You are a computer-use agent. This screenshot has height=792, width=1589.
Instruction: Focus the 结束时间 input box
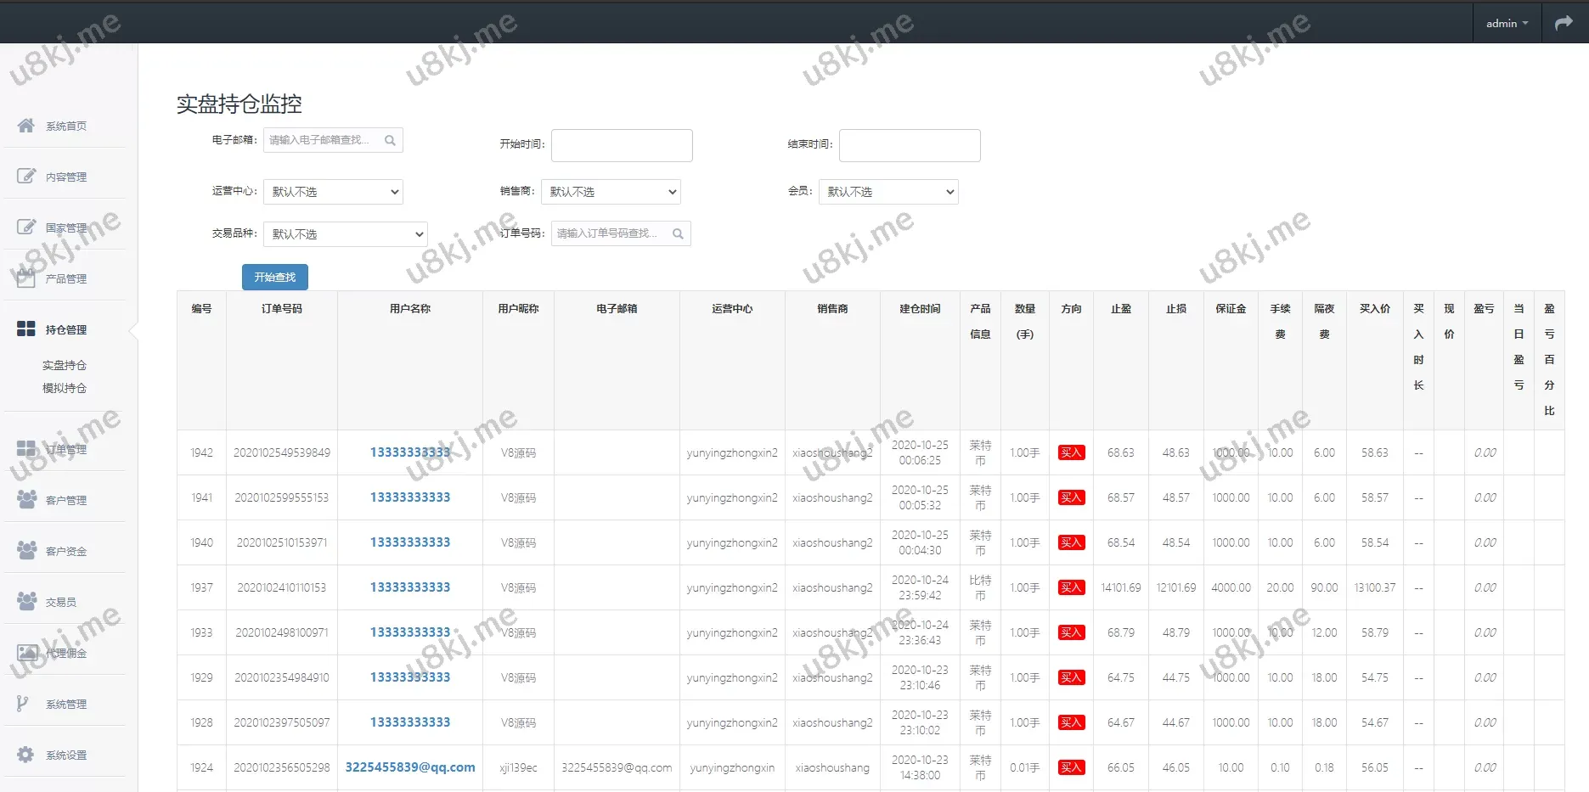910,145
